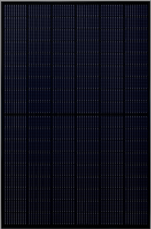This screenshot has width=151, height=229.
Task: Click the first cell column in lower half
Action: [x=15, y=170]
